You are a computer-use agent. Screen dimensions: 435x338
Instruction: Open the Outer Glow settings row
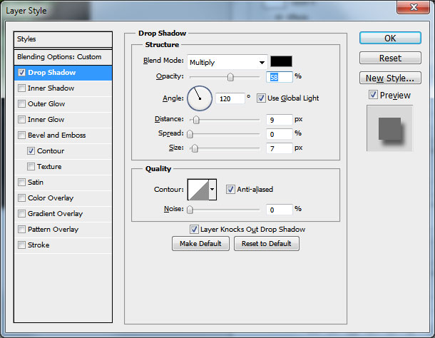coord(63,104)
